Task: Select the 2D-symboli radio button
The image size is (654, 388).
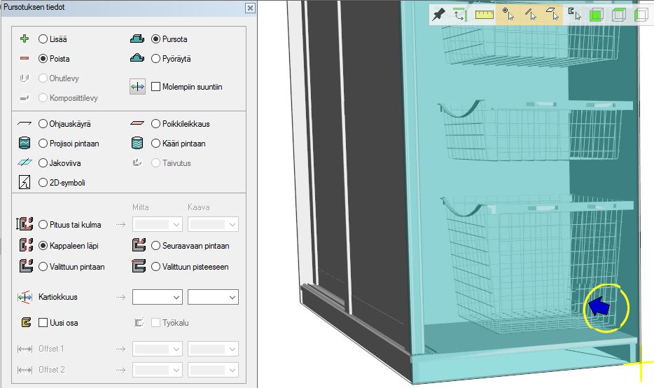Action: 43,182
